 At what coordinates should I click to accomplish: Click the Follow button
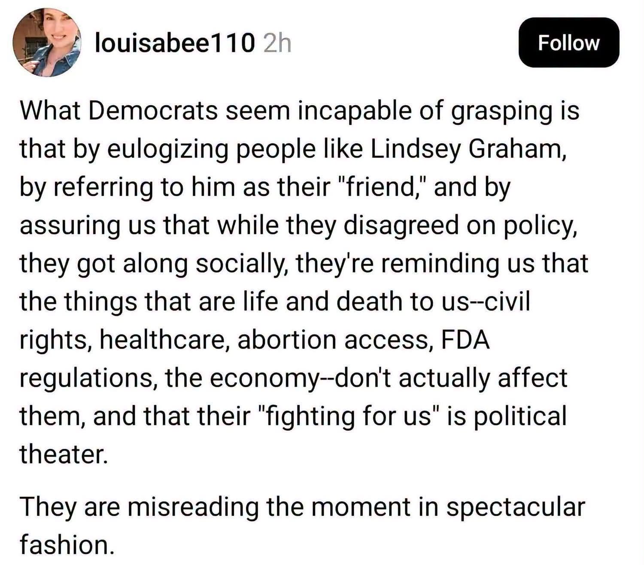[568, 43]
